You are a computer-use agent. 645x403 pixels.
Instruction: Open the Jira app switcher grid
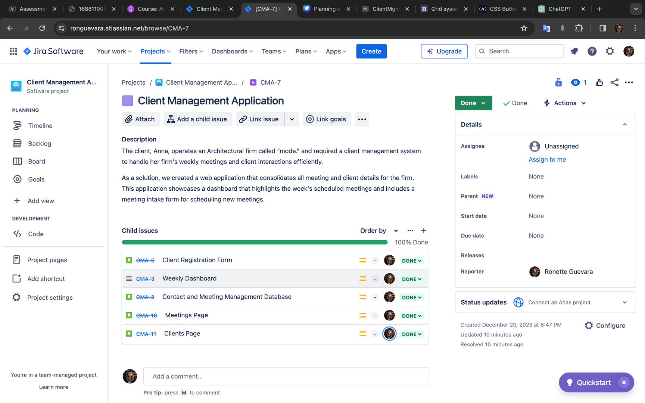tap(13, 51)
